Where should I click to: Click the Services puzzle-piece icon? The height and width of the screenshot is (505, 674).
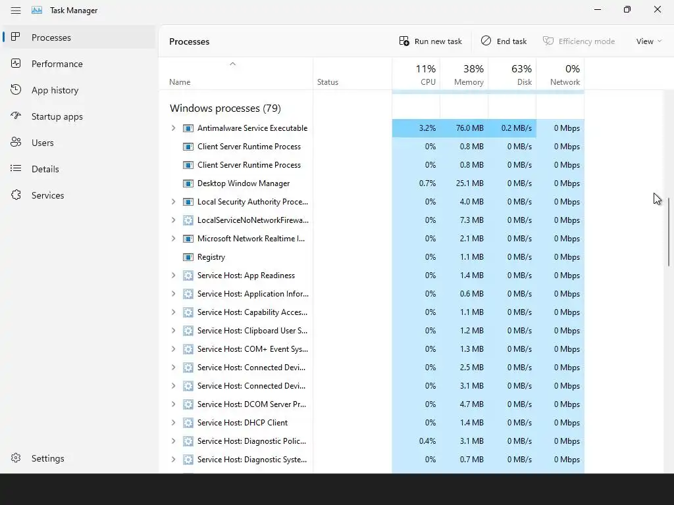[x=16, y=195]
